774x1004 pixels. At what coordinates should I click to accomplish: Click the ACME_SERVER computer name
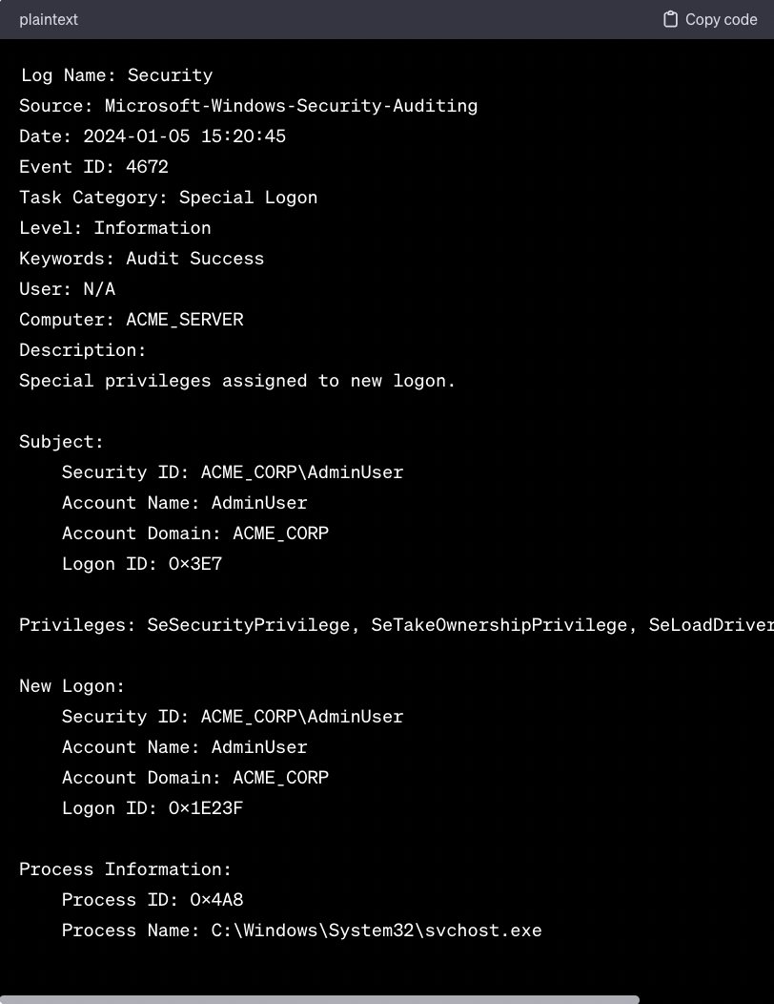[184, 319]
